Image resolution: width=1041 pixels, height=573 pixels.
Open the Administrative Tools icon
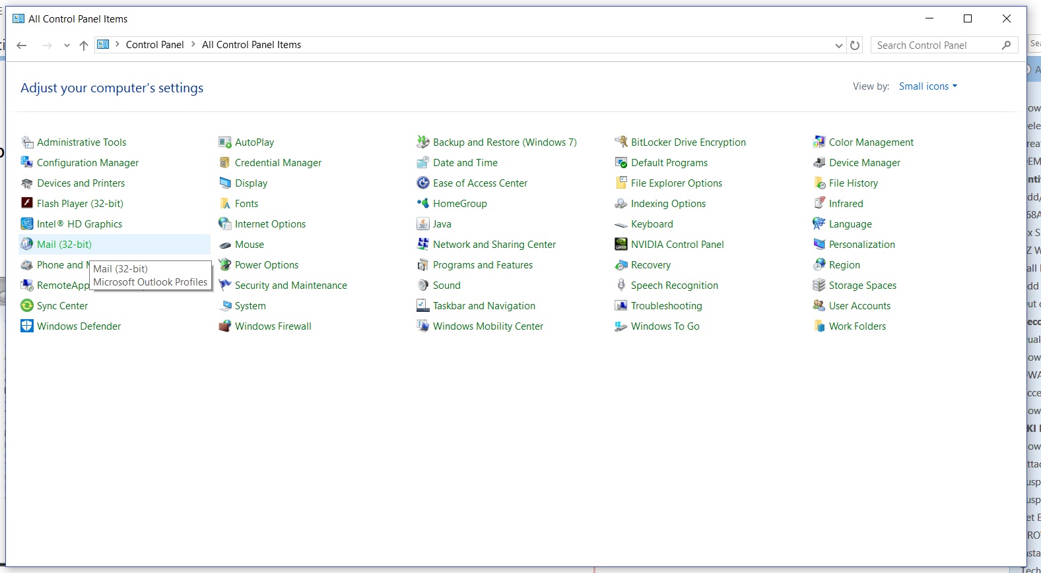(27, 142)
